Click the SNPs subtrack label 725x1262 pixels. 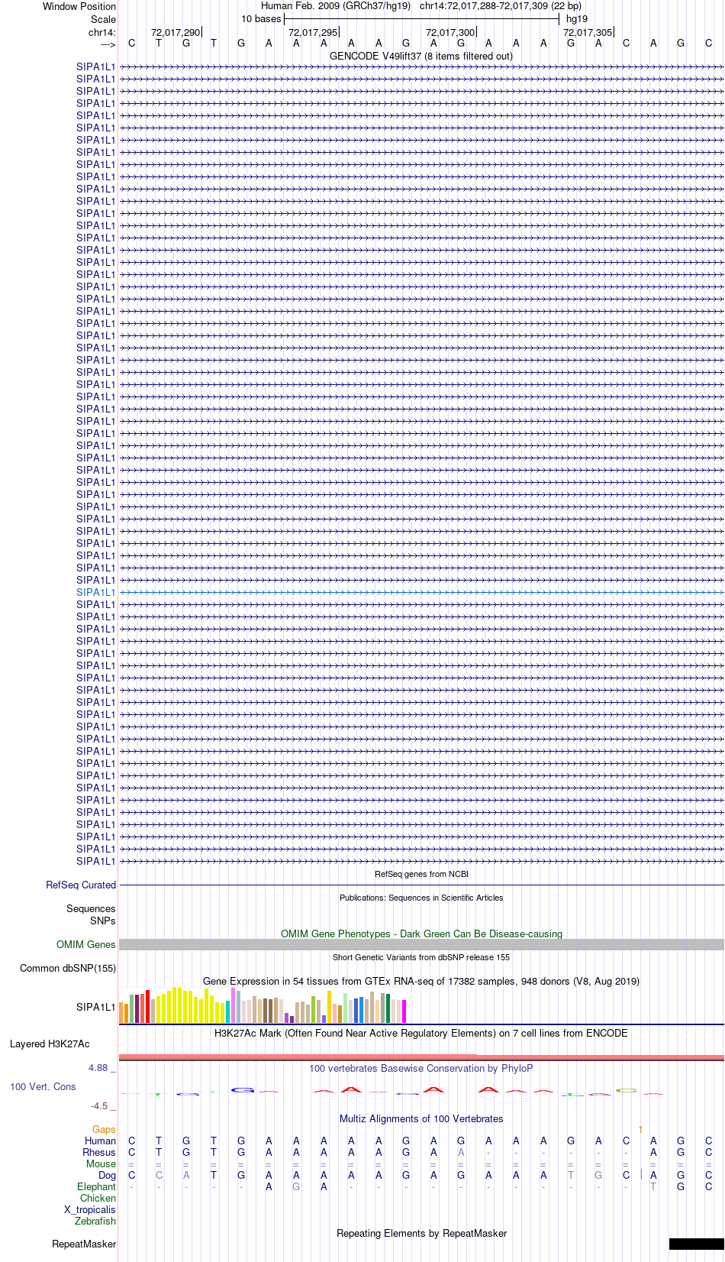(x=103, y=921)
